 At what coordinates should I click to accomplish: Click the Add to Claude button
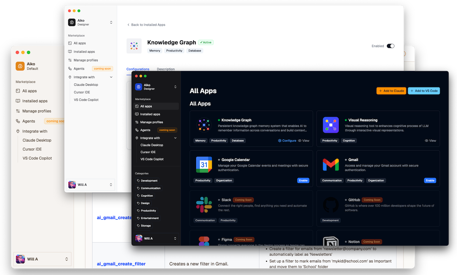[391, 91]
